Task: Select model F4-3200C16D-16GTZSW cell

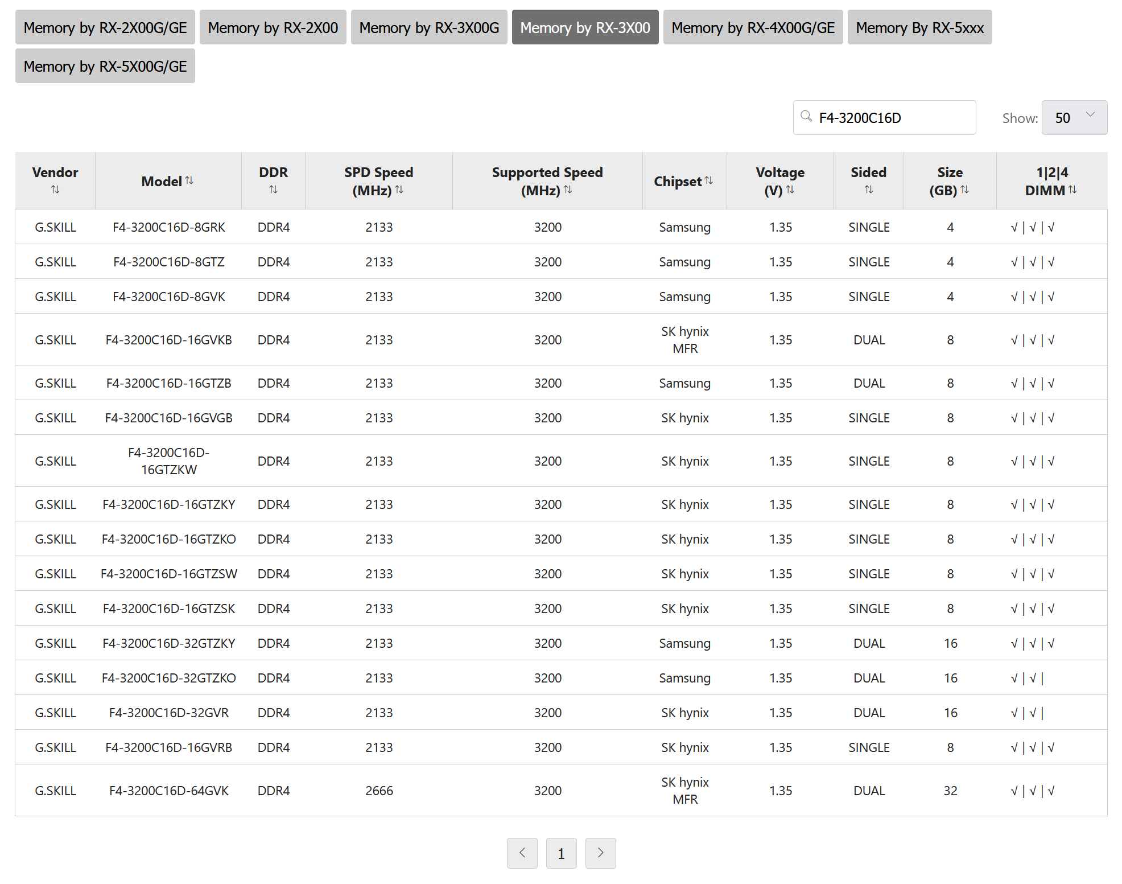Action: click(x=169, y=574)
